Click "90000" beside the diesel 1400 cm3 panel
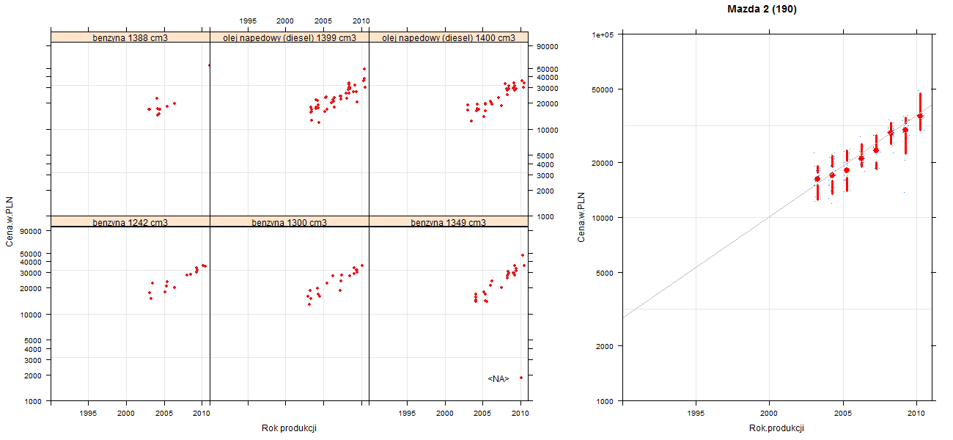 (548, 47)
